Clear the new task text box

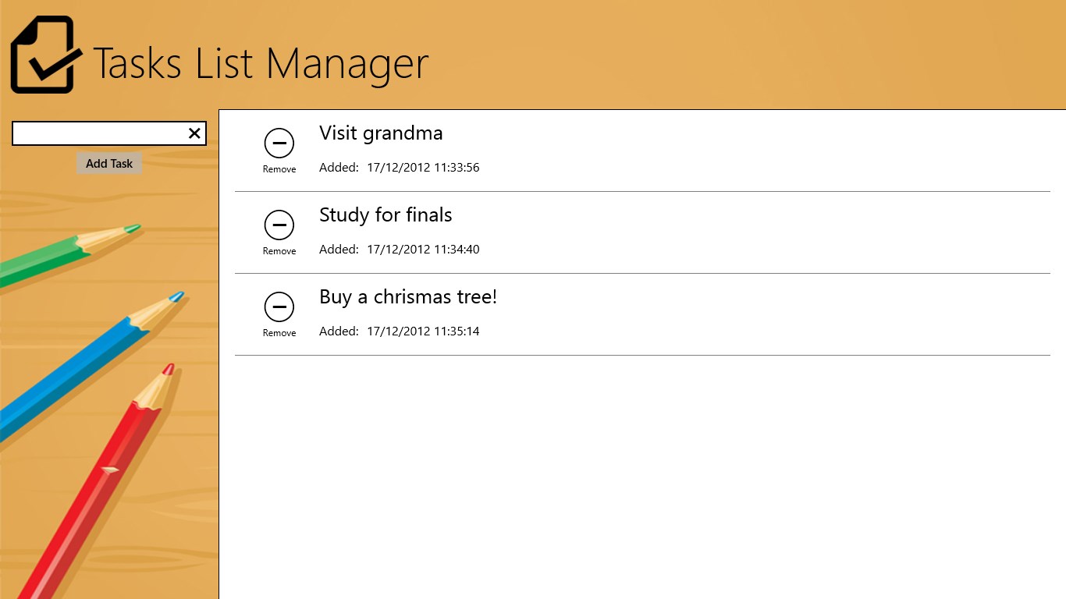pyautogui.click(x=195, y=134)
